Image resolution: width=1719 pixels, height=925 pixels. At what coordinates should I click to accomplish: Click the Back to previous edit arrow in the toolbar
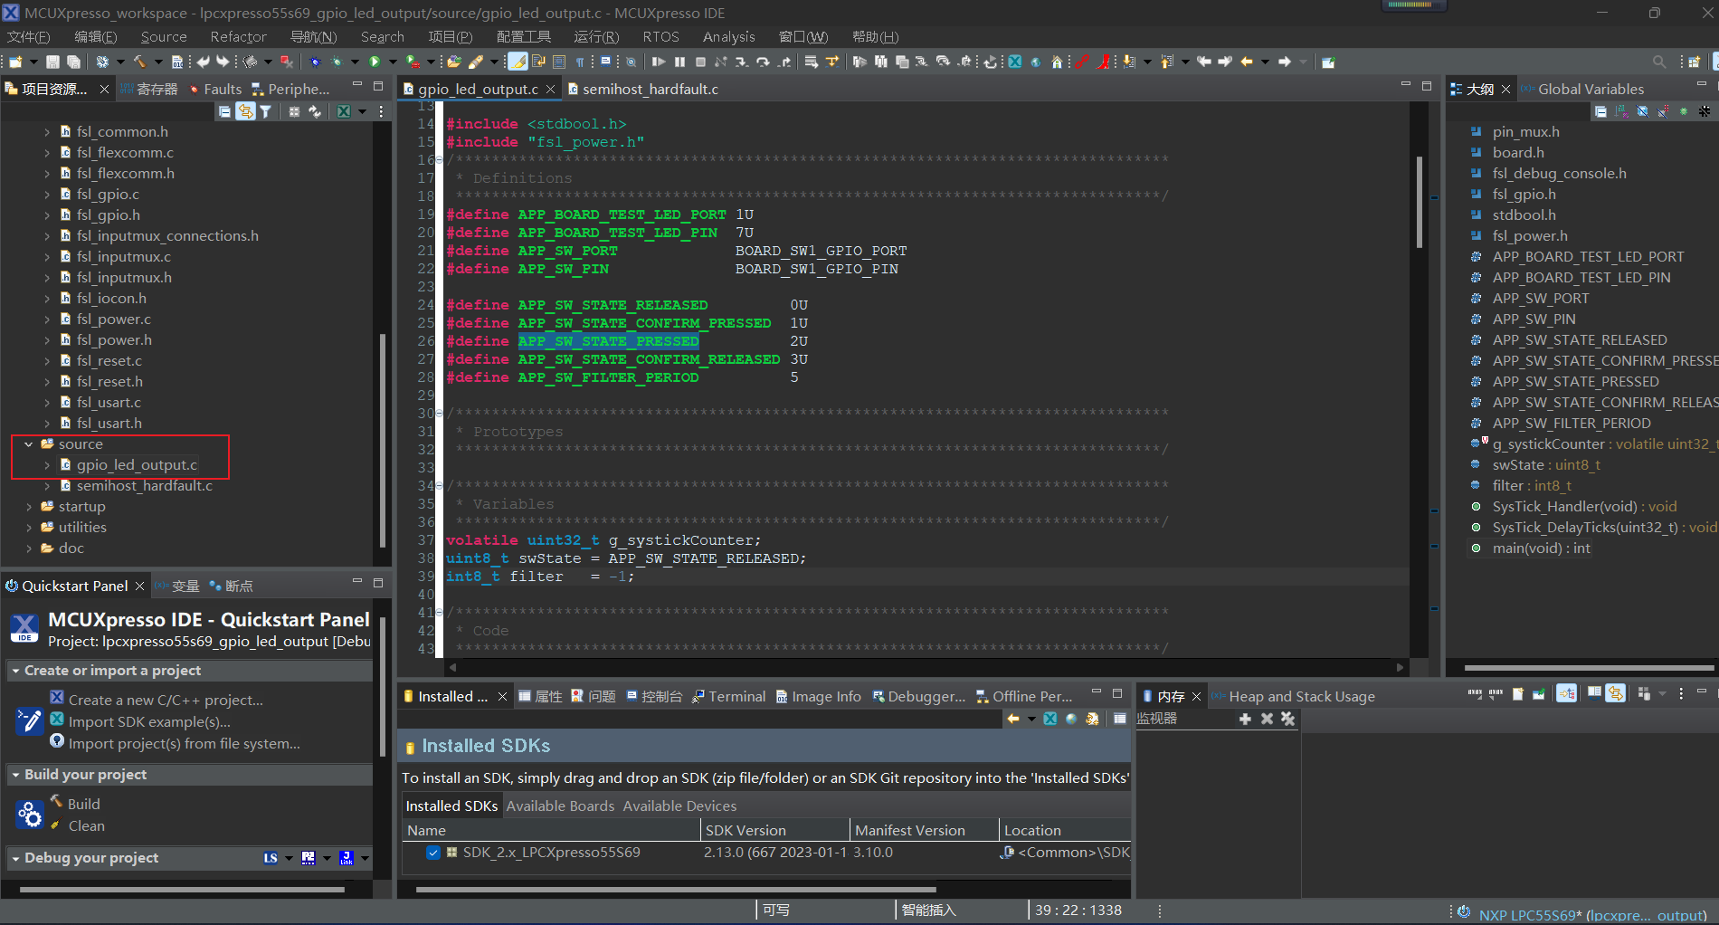coord(1203,62)
